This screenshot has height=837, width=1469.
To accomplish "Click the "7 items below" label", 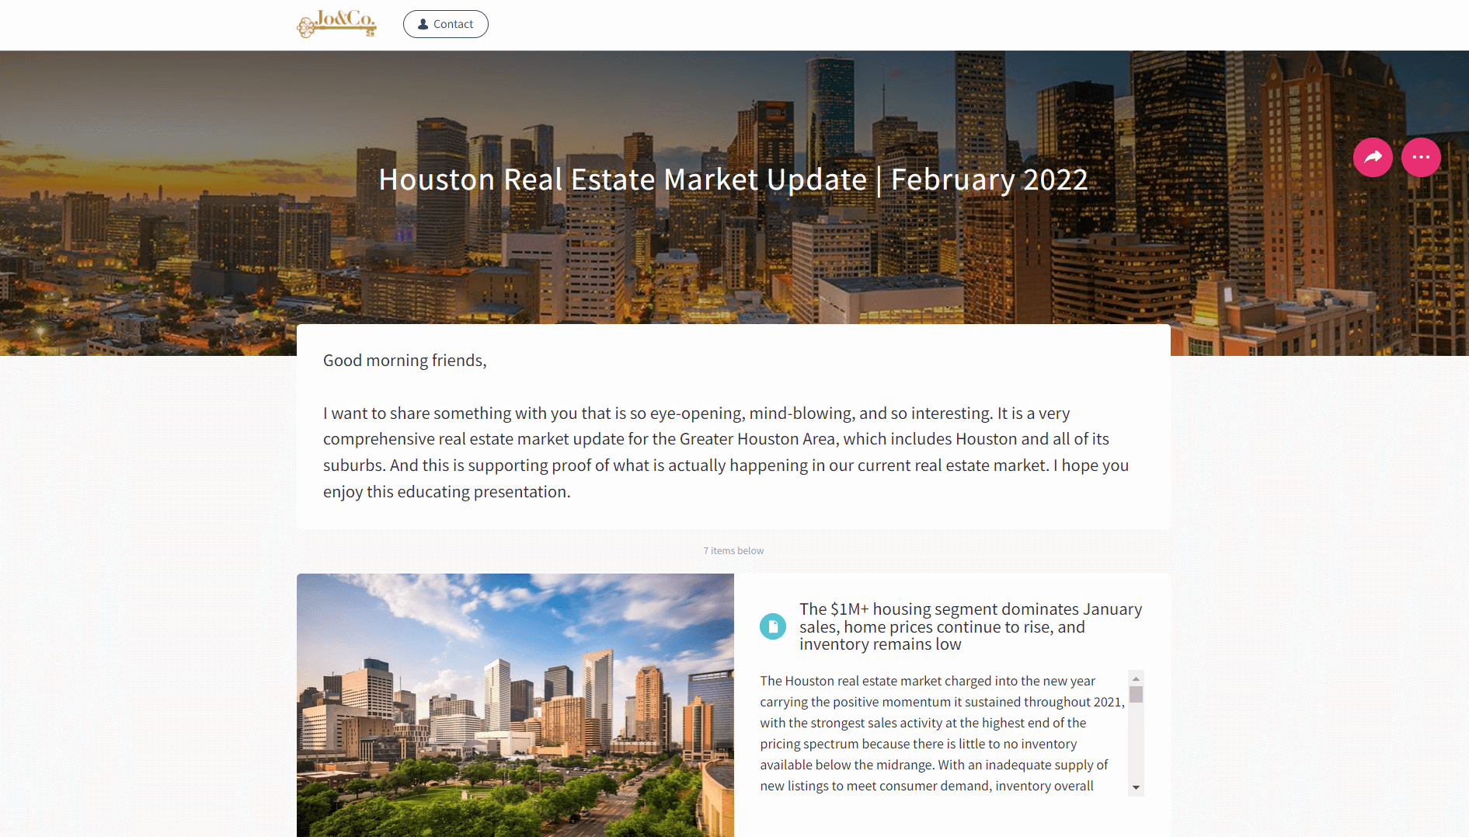I will pyautogui.click(x=733, y=551).
